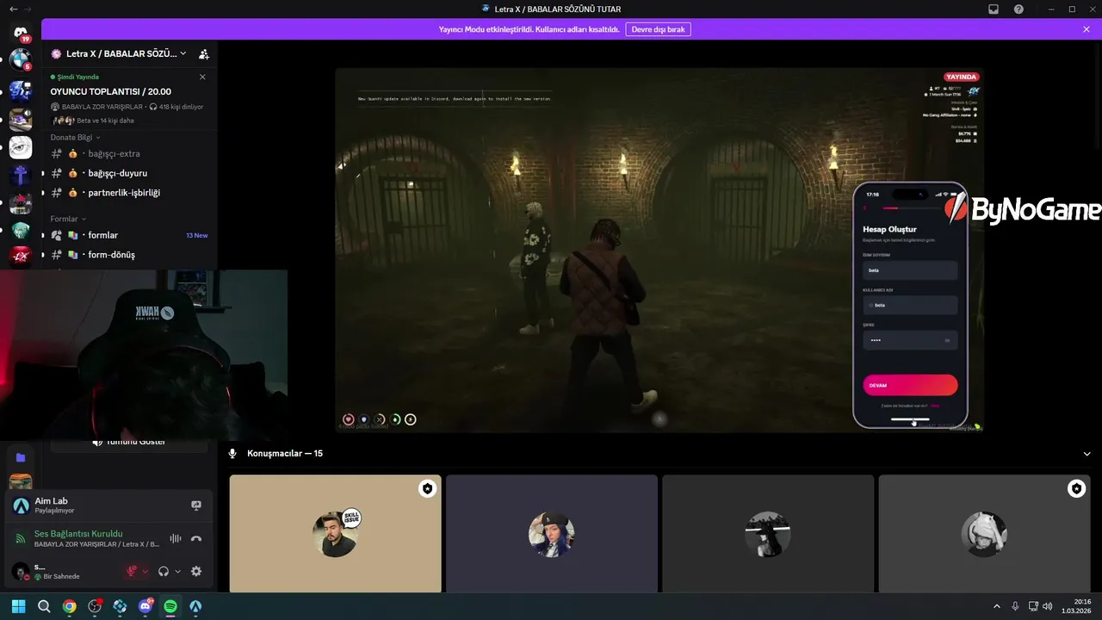Click the 13 New badge on formlar
1102x620 pixels.
point(196,235)
